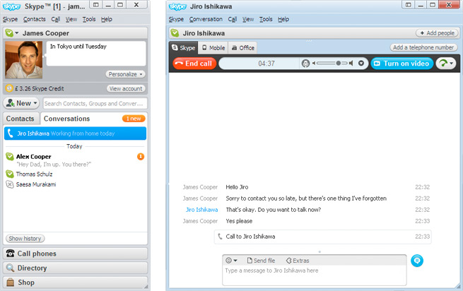Open the emoticon picker dropdown
The width and height of the screenshot is (463, 291).
pos(232,261)
